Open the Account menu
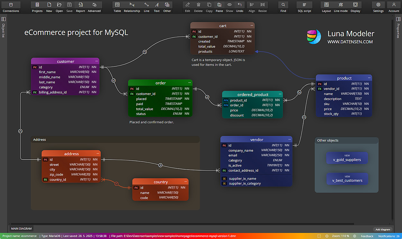 click(x=394, y=7)
